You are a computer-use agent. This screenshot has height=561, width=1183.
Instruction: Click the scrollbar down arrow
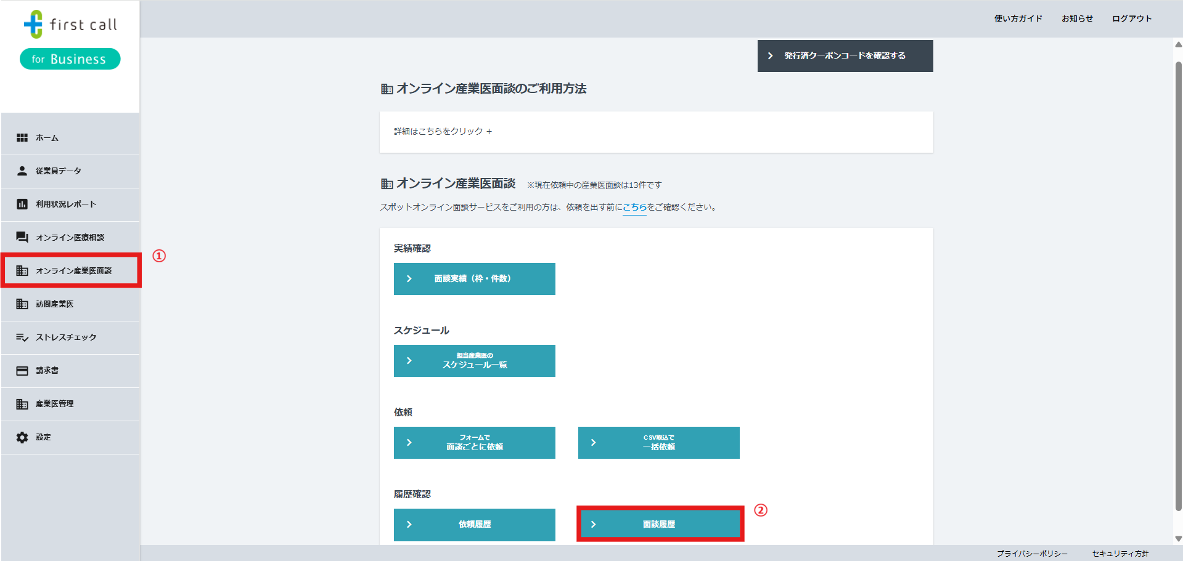[1178, 539]
